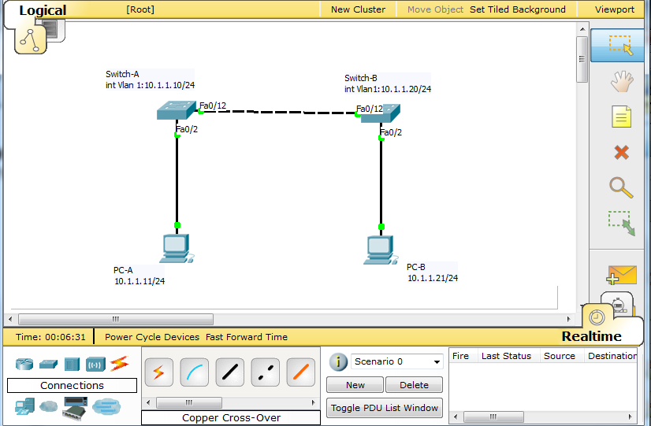
Task: Click the workspace scroll up arrow
Action: [x=582, y=29]
